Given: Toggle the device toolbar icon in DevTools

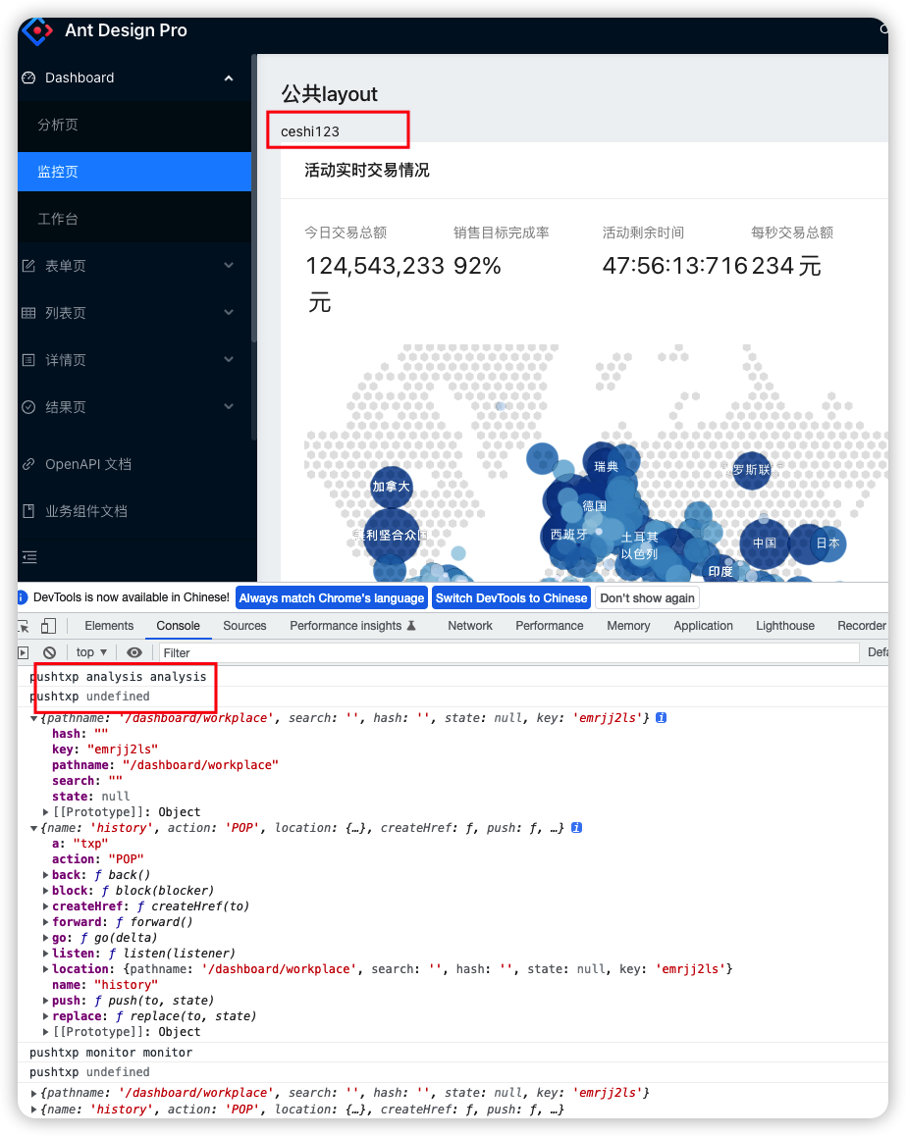Looking at the screenshot, I should pyautogui.click(x=48, y=626).
